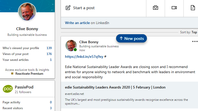Click the New posts button
This screenshot has height=111, width=198.
coord(131,38)
